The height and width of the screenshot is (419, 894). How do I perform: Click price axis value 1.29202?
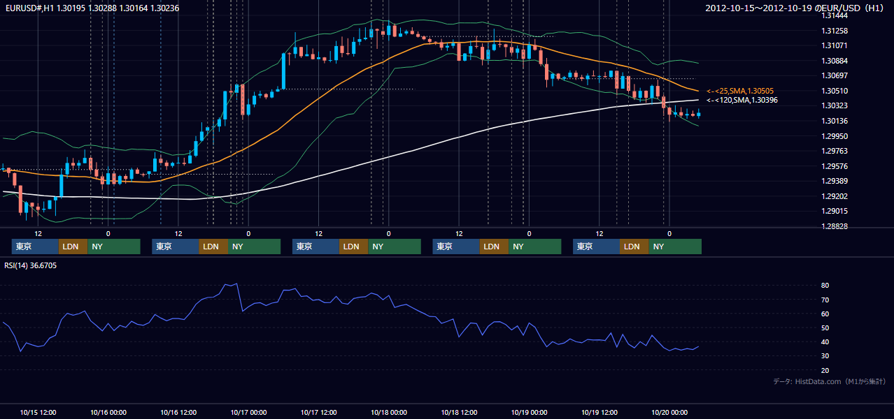tap(834, 196)
